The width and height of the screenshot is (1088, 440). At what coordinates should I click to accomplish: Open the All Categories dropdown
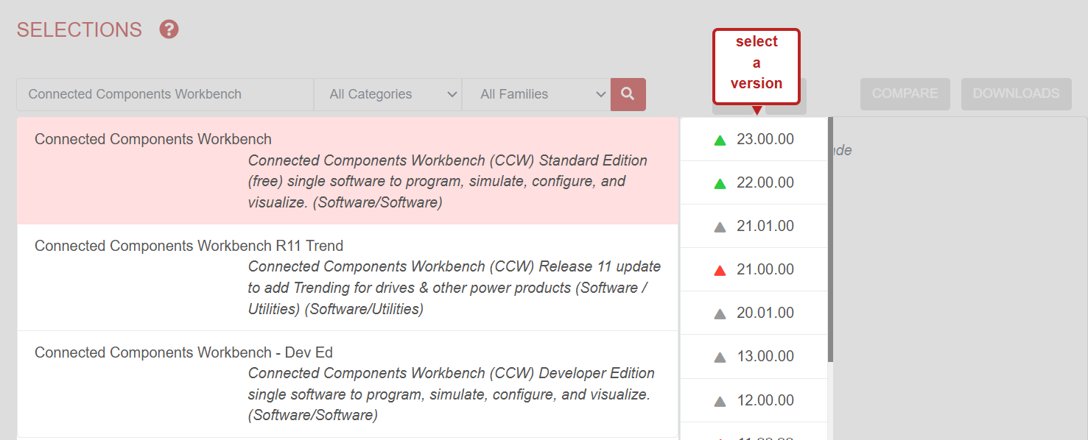(x=387, y=94)
